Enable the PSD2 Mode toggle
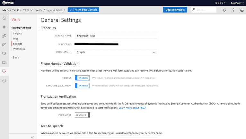Image resolution: width=246 pixels, height=139 pixels. coord(83,115)
